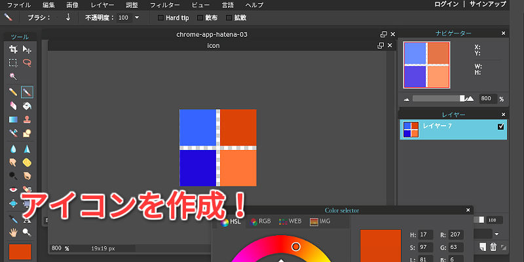Enable the 拡散 checkbox
This screenshot has height=262, width=524.
[x=229, y=18]
